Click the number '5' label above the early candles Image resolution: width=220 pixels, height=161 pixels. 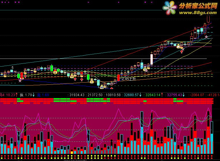tap(12, 68)
